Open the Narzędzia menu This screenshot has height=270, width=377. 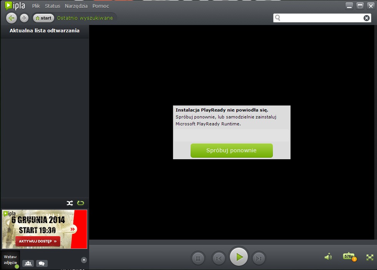76,6
